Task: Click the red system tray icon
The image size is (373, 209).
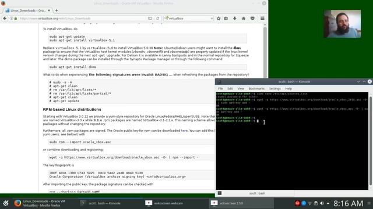Action: (x=297, y=203)
